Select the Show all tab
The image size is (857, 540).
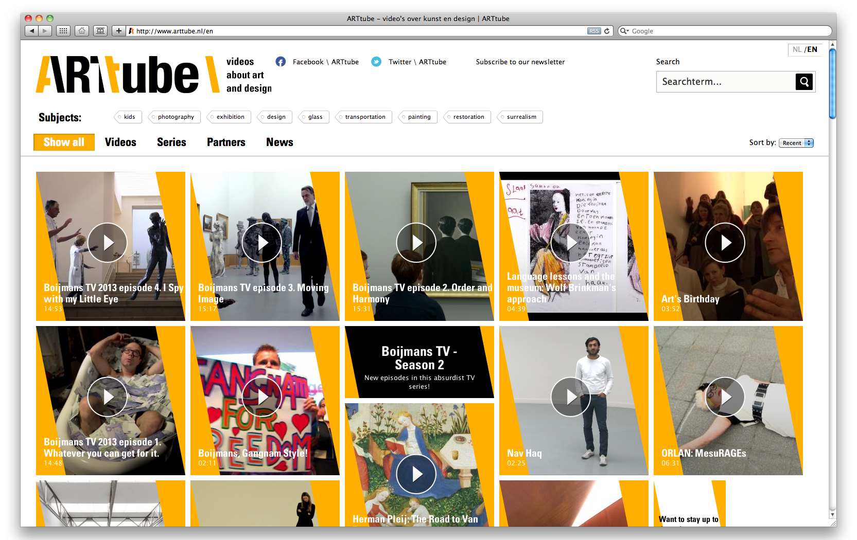[64, 142]
